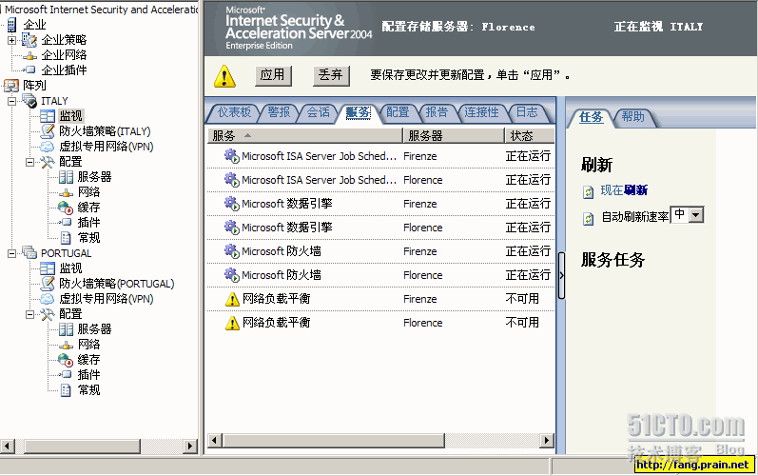
Task: Open the 帮助 tab in task pane
Action: (x=632, y=116)
